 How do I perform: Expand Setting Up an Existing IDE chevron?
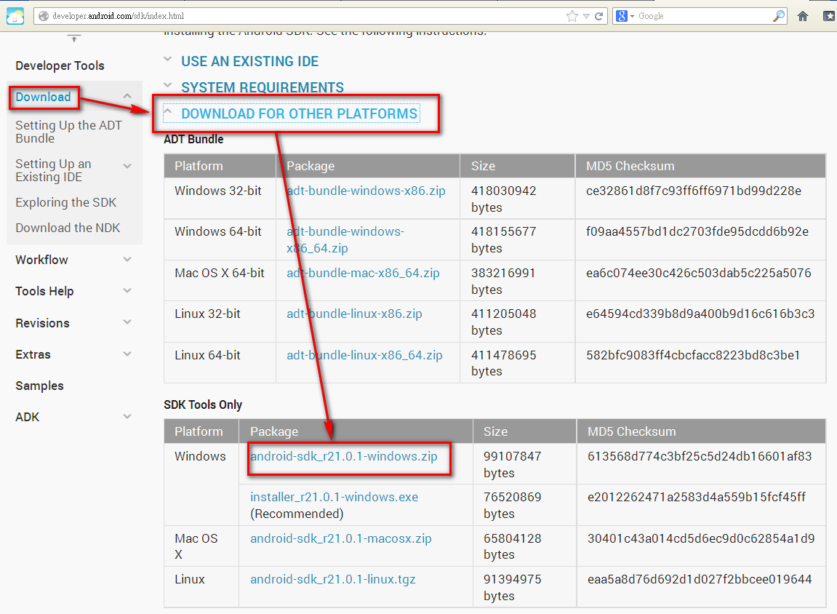click(127, 166)
